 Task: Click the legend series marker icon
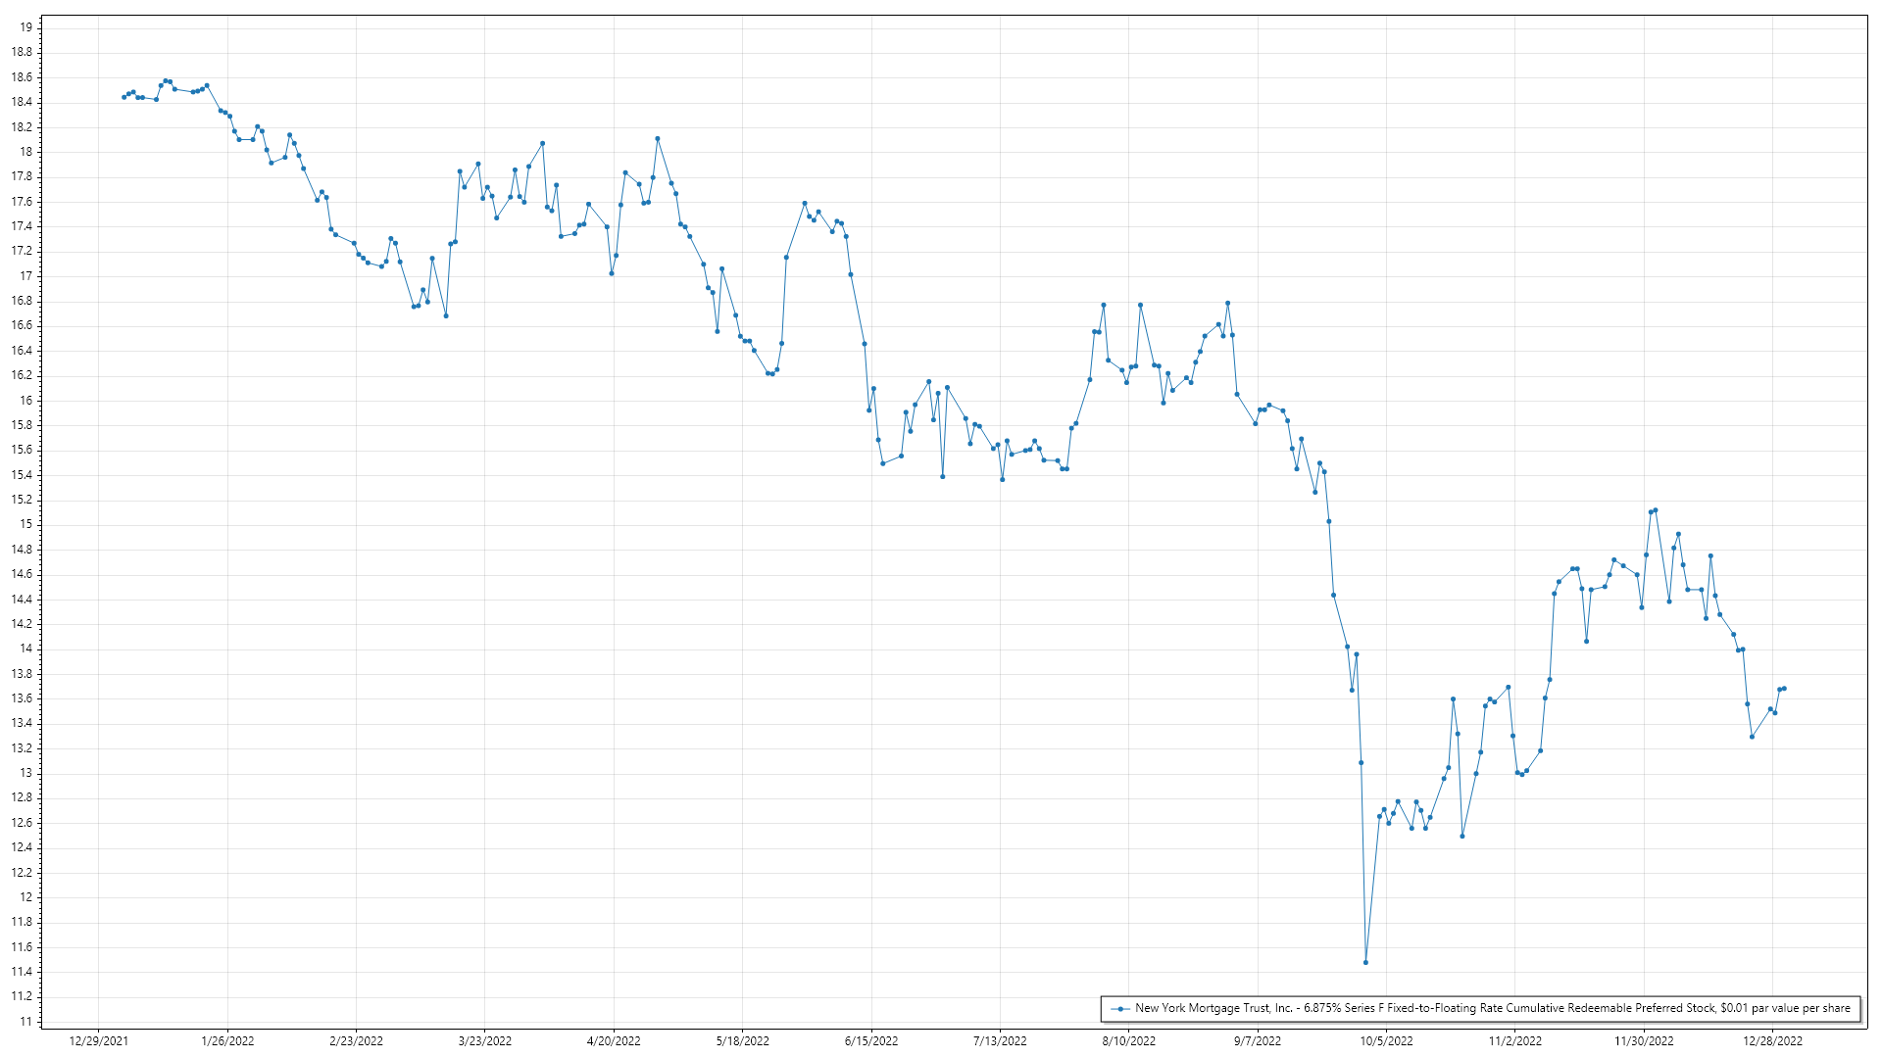[x=1119, y=1008]
